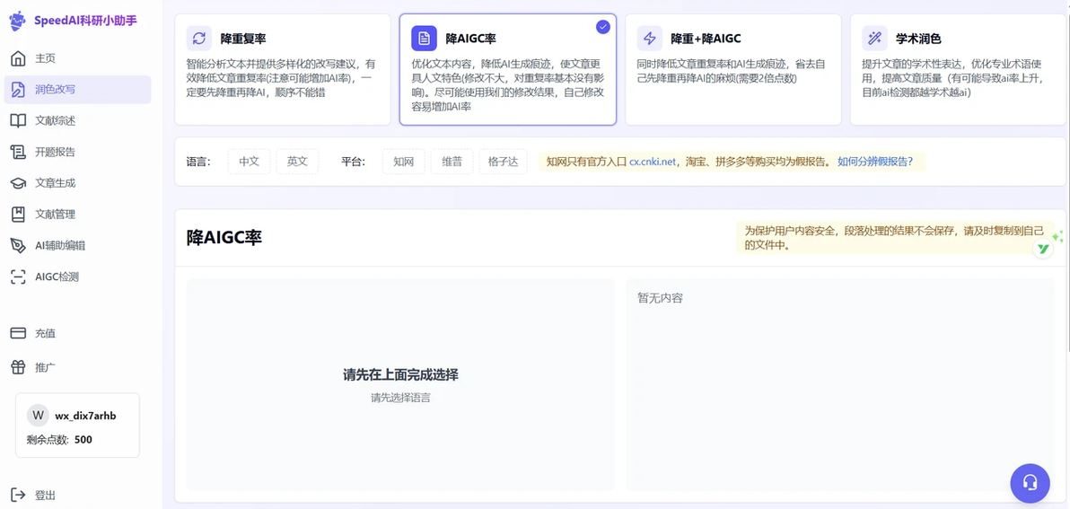The height and width of the screenshot is (509, 1070).
Task: Choose 格子达 platform option
Action: [x=503, y=162]
